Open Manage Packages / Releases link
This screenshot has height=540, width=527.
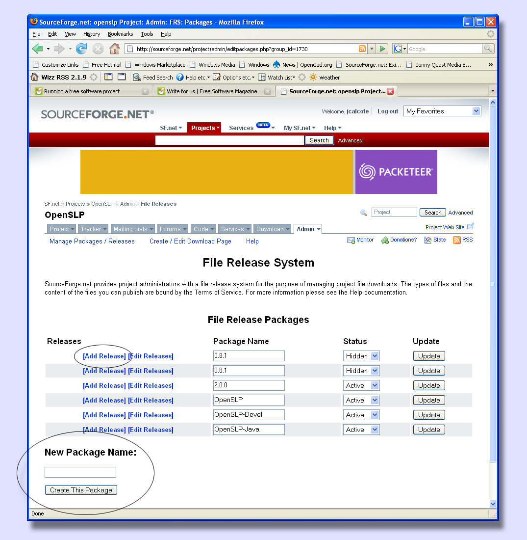(x=92, y=241)
